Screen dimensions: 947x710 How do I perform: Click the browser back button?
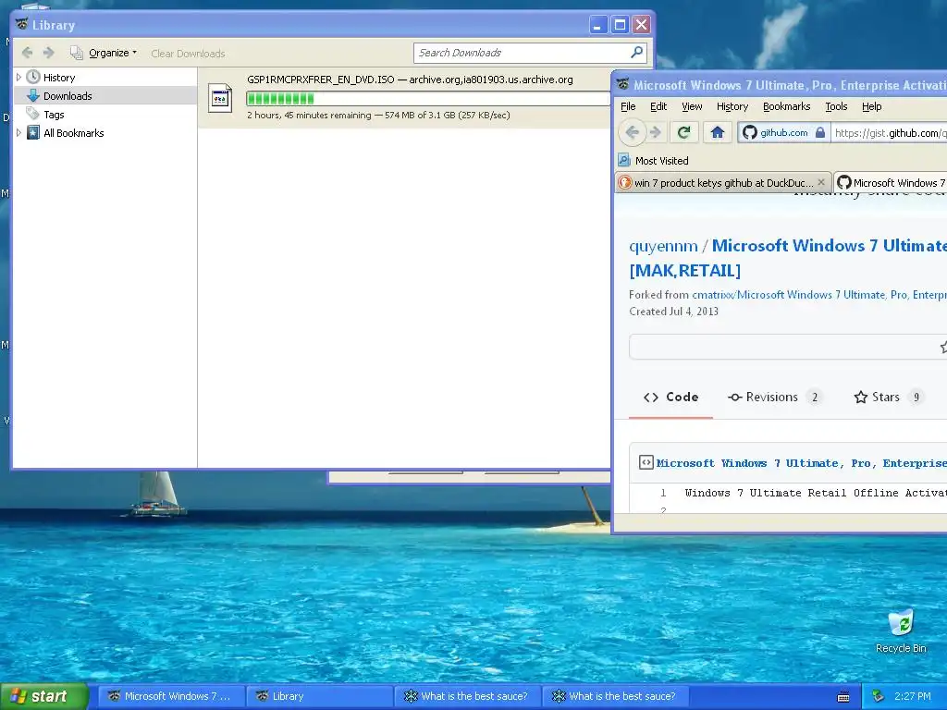coord(633,132)
